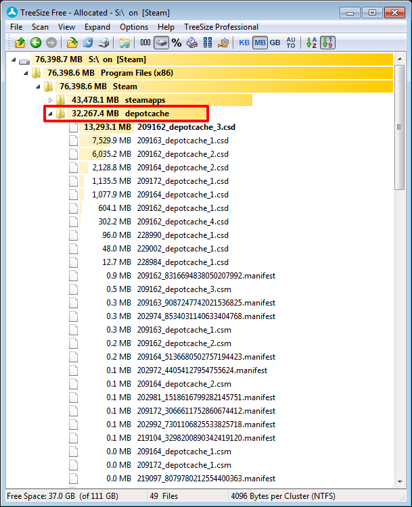This screenshot has height=507, width=412.
Task: Click the printer icon to print report
Action: [104, 43]
